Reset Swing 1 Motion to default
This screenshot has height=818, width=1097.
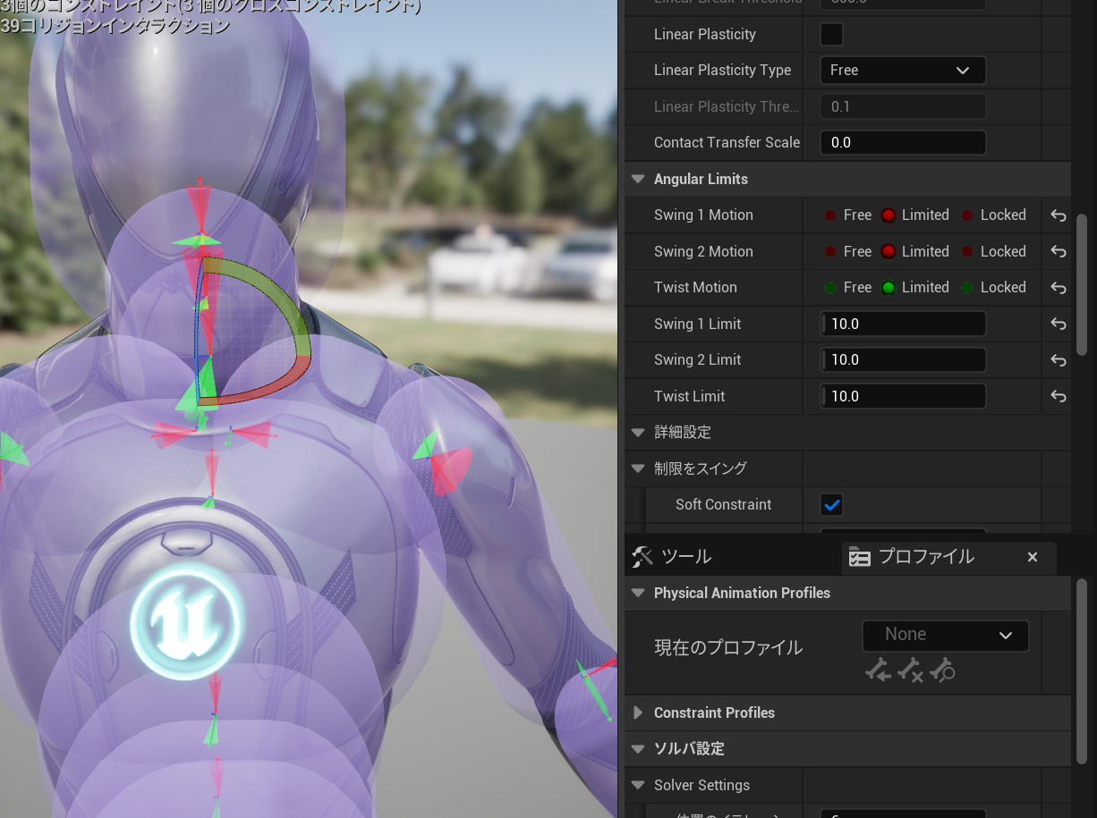pyautogui.click(x=1059, y=215)
